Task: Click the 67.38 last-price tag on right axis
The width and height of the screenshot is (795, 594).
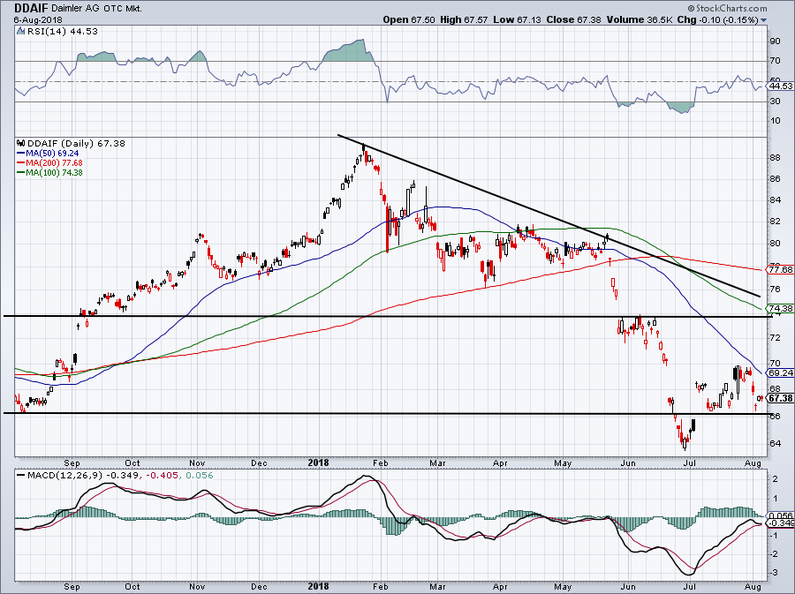Action: coord(780,398)
